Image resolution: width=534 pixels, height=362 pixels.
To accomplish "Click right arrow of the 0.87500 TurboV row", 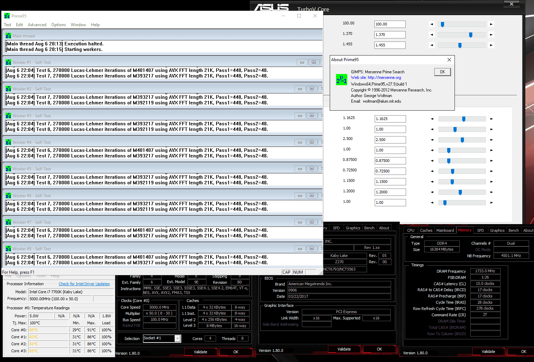I will pyautogui.click(x=491, y=161).
